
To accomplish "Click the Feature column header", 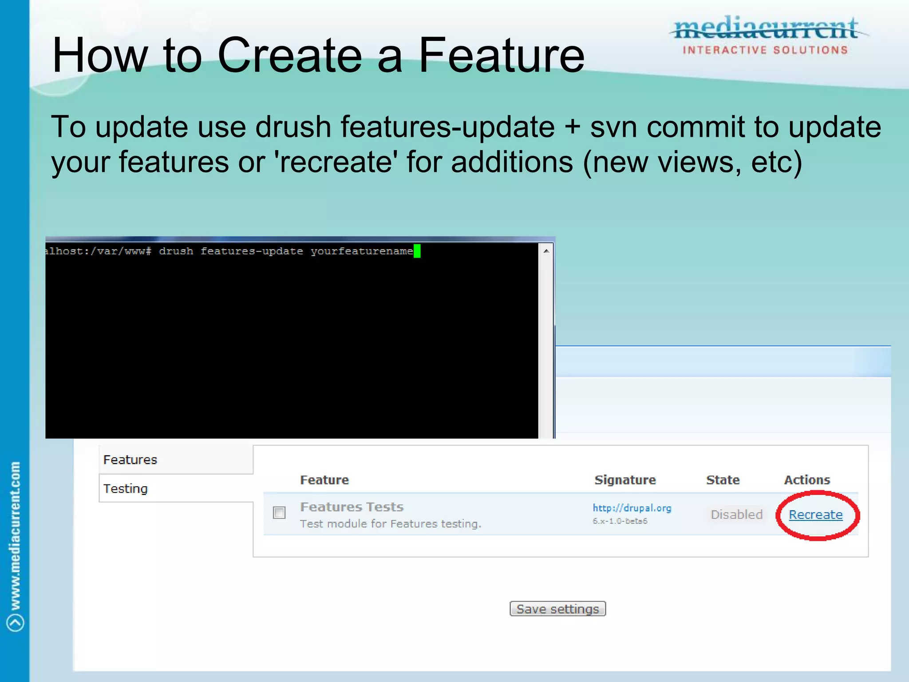I will coord(324,480).
